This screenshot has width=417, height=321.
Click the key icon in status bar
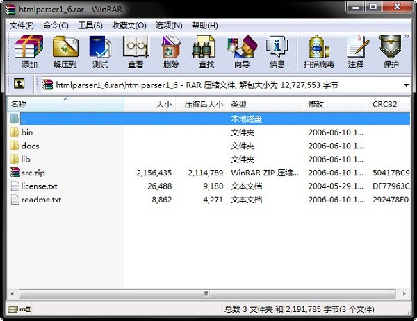point(25,309)
